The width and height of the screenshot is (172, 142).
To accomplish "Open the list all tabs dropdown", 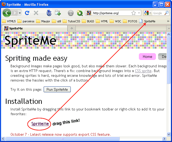I will (169, 28).
